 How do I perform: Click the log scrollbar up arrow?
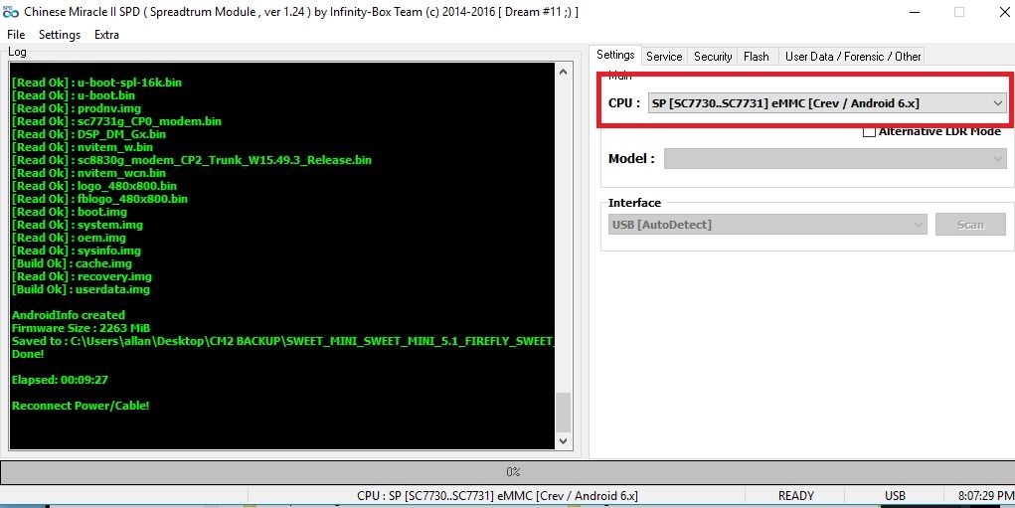563,71
